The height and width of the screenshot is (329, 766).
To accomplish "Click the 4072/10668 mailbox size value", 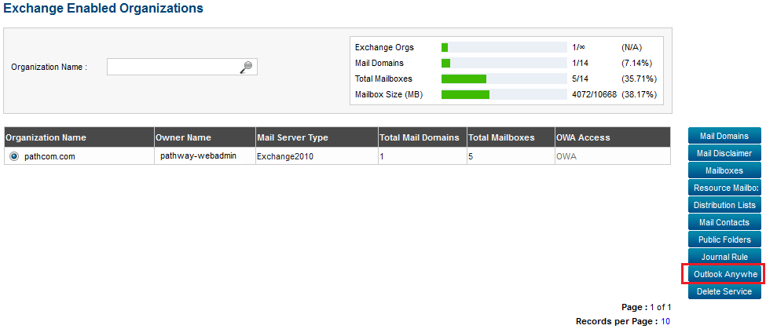I will [594, 94].
